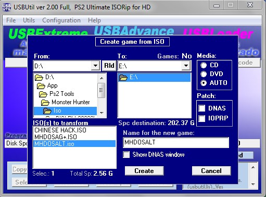Click the Name for the new game field

(176, 142)
